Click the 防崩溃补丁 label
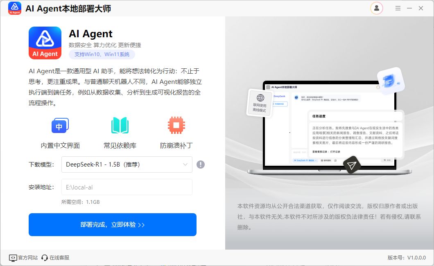Screen dimensions: 434x266 pyautogui.click(x=176, y=145)
